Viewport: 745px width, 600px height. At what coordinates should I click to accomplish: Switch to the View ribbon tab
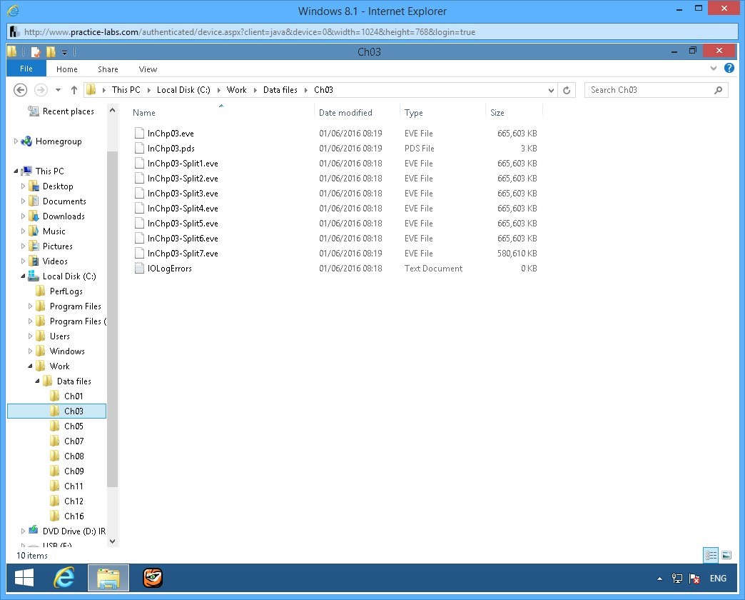click(x=148, y=69)
